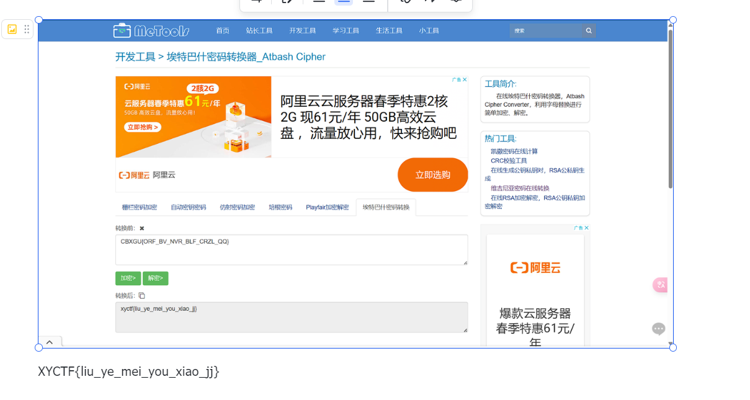Viewport: 750px width, 400px height.
Task: Open 维吉尼亚密码在线转换 link
Action: (520, 188)
